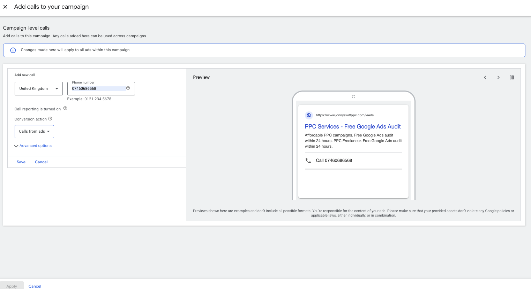Click the site favicon in the ad preview
This screenshot has width=531, height=289.
click(308, 115)
